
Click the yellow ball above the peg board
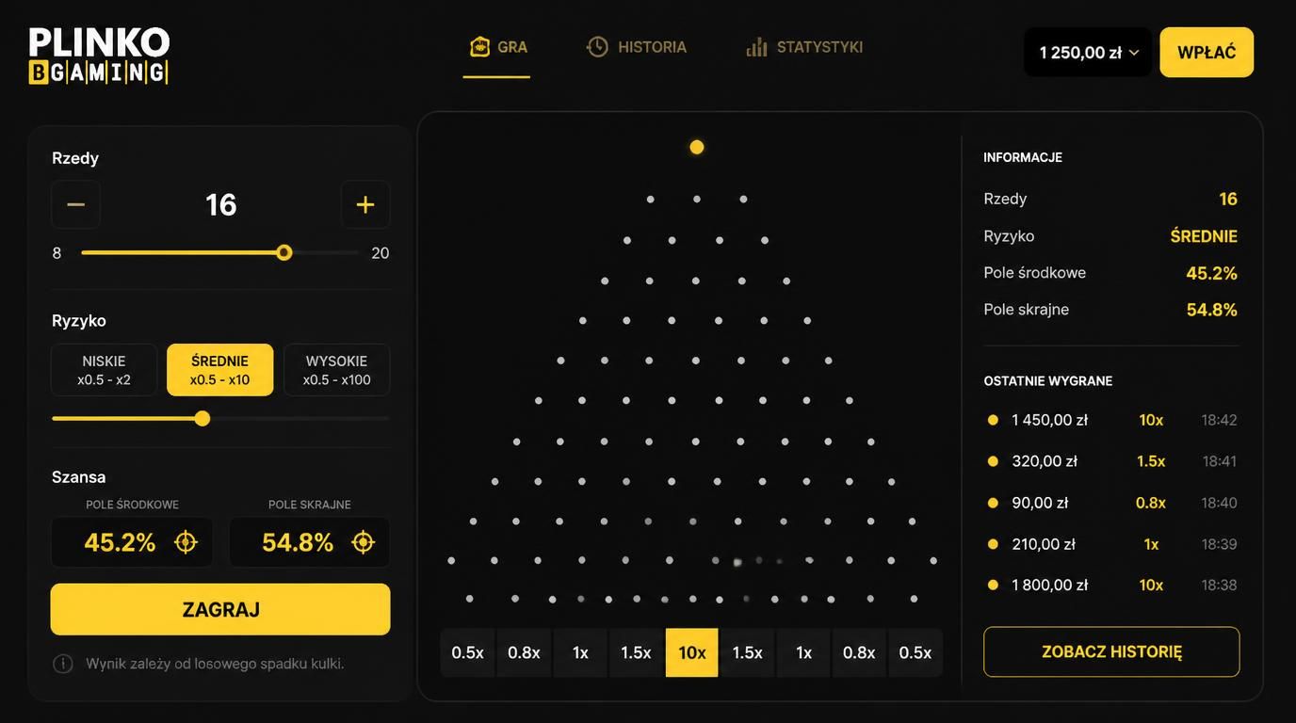pyautogui.click(x=697, y=147)
